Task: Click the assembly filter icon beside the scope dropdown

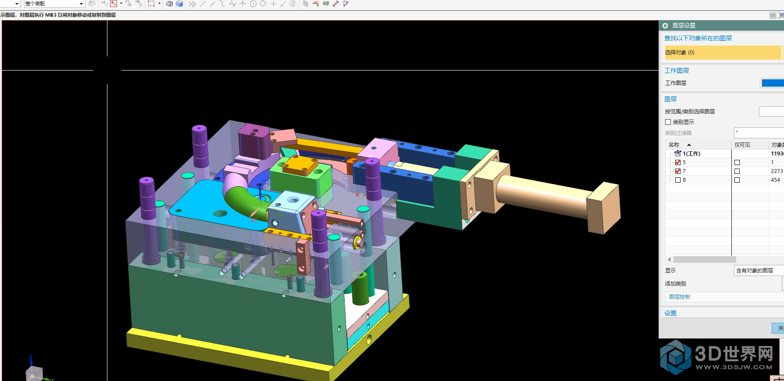Action: [x=92, y=4]
